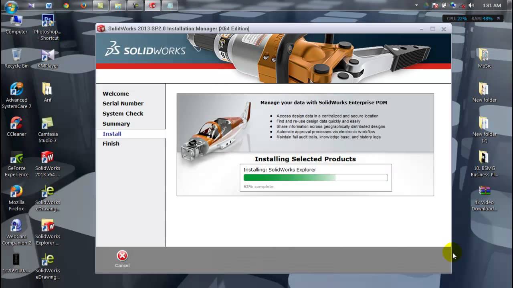Open the MuSic folder on desktop

pos(484,59)
